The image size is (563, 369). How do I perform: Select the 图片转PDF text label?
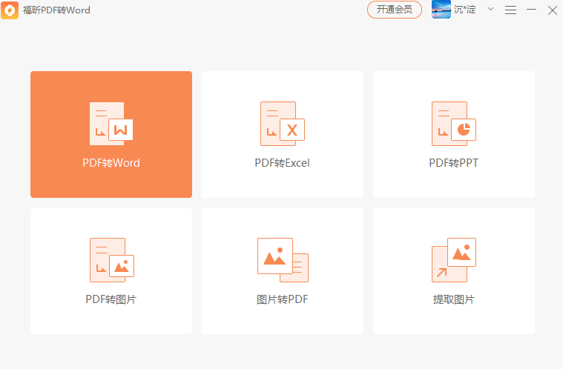click(x=282, y=299)
